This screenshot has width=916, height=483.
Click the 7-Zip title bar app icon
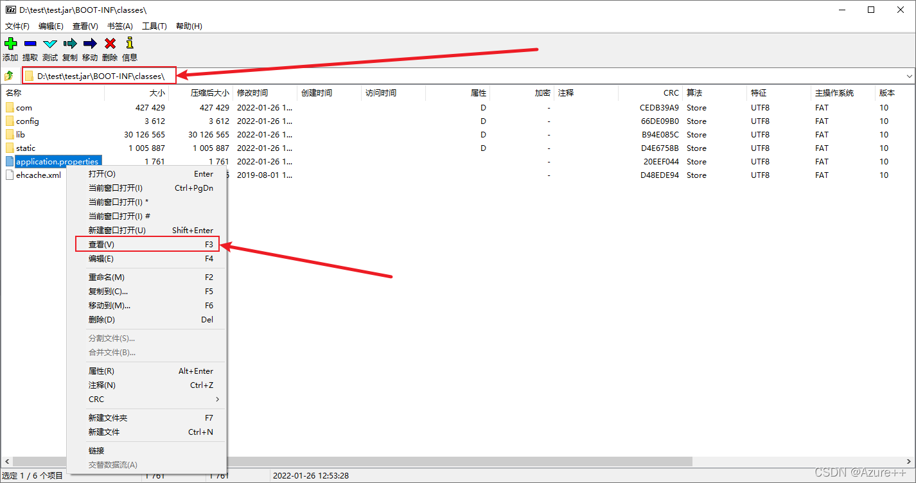pos(11,10)
